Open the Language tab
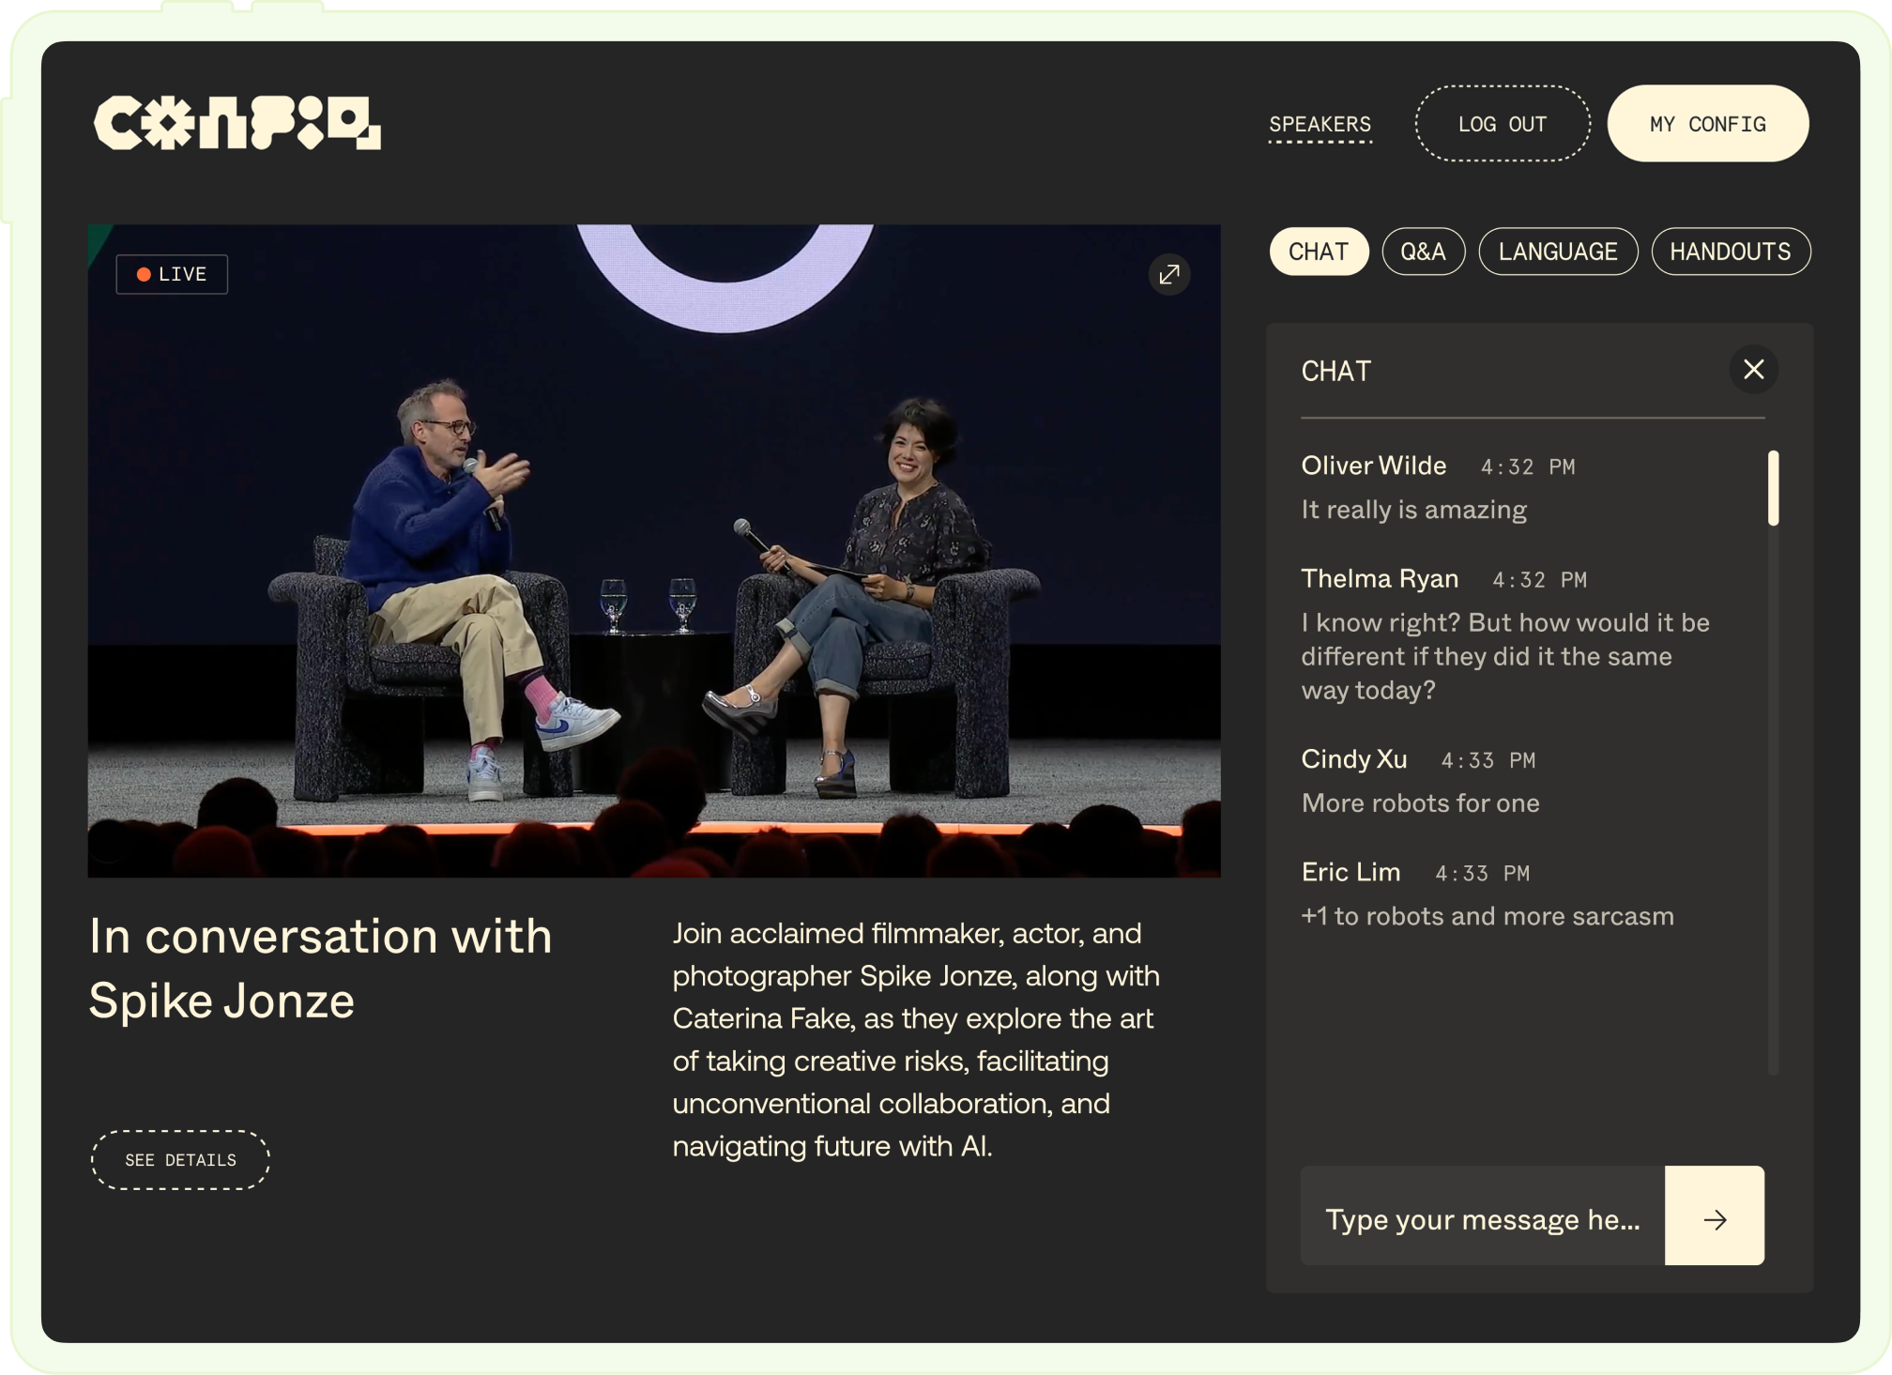Screen dimensions: 1892x1375 click(1557, 252)
